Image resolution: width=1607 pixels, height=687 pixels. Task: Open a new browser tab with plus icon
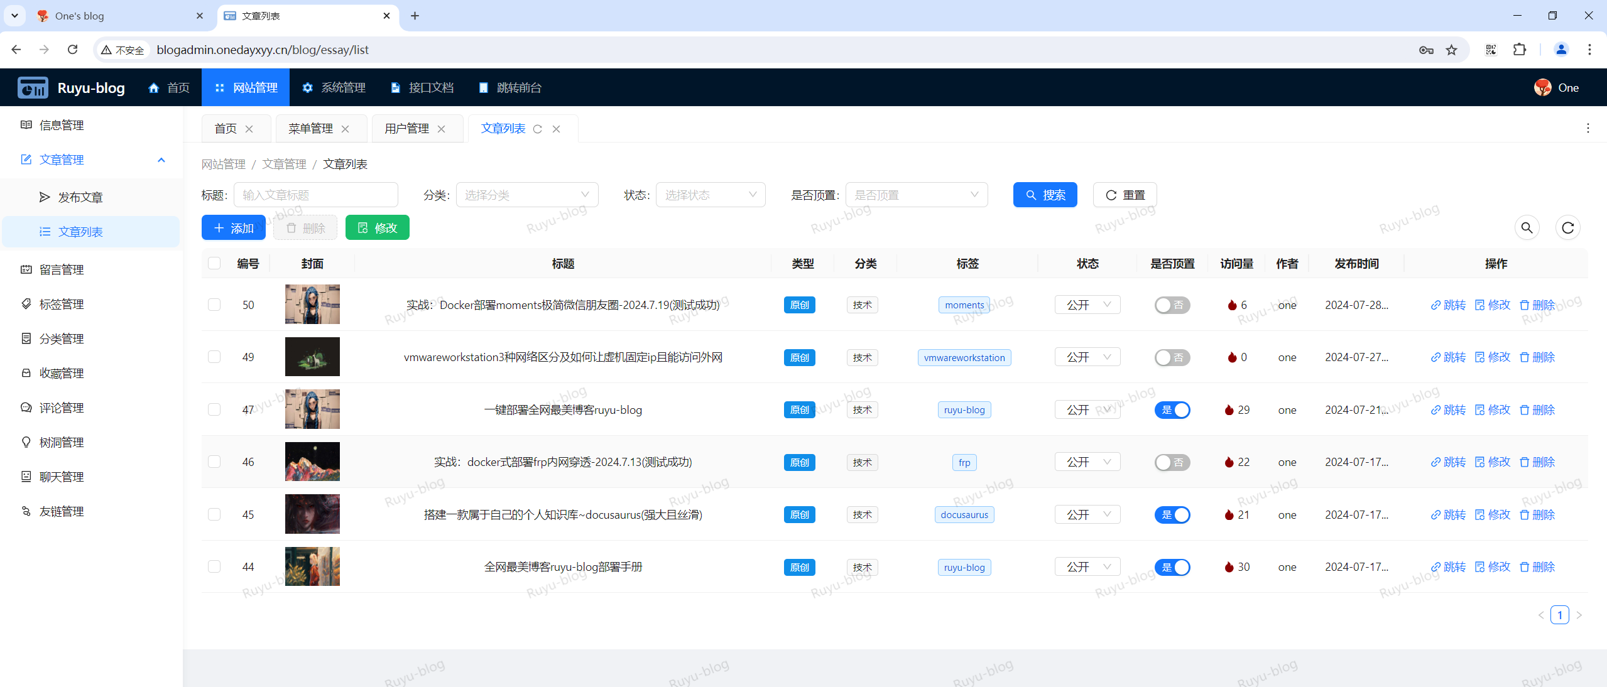pyautogui.click(x=415, y=16)
